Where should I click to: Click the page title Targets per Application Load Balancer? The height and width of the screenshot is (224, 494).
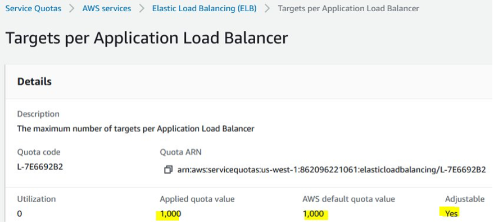(147, 38)
